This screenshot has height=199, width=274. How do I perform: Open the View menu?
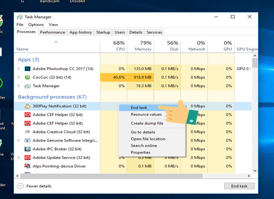pyautogui.click(x=53, y=24)
